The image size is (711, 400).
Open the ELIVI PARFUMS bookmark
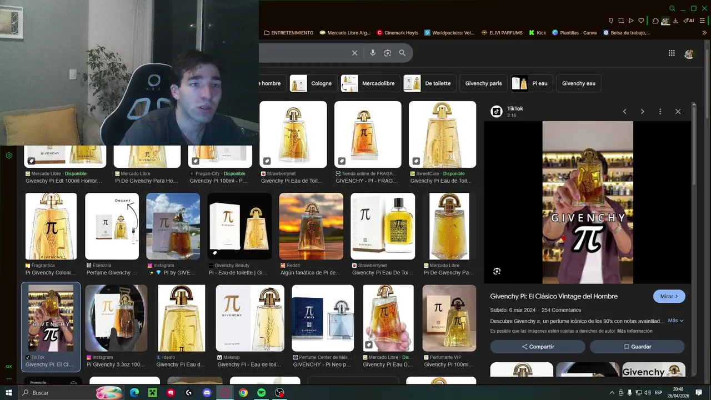pos(502,33)
